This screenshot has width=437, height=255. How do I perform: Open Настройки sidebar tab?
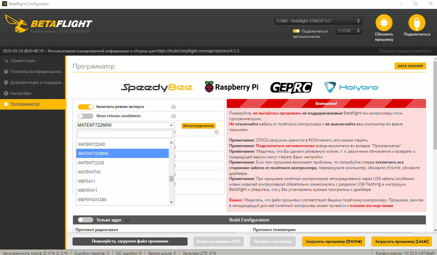pos(33,93)
